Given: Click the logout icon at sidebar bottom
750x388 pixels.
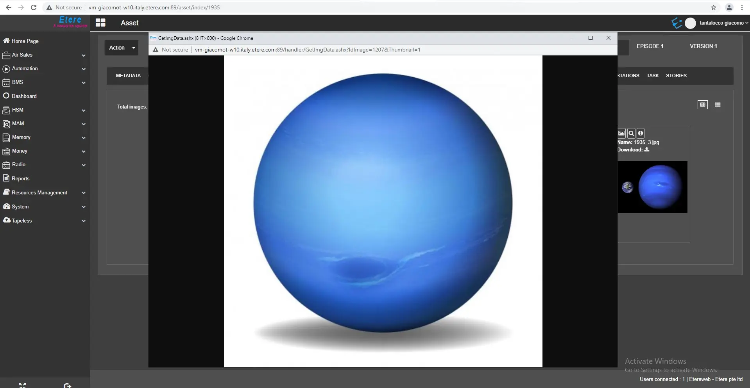Looking at the screenshot, I should point(67,385).
